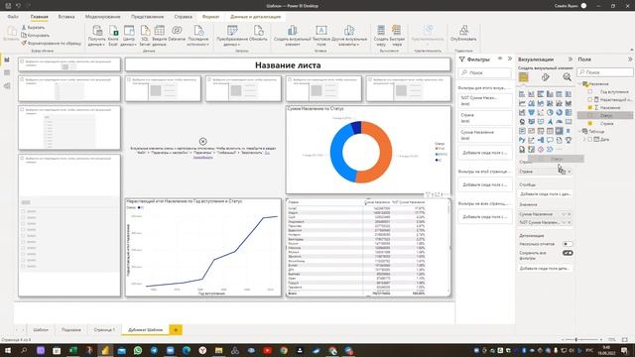Open WhatsApp from the taskbar
635x357 pixels.
138,350
